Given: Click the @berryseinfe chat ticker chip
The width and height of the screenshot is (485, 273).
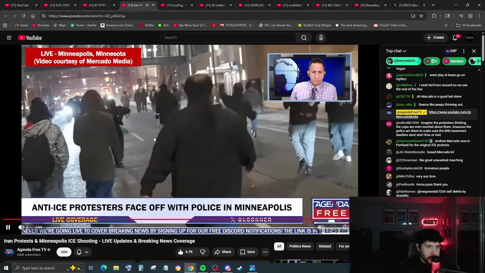Looking at the screenshot, I should 404,61.
